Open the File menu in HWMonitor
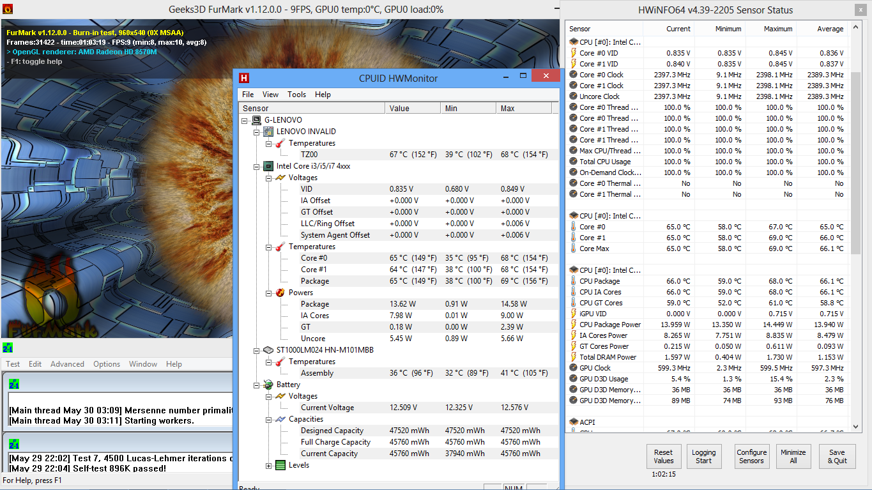Screen dimensions: 872x490 click(248, 95)
